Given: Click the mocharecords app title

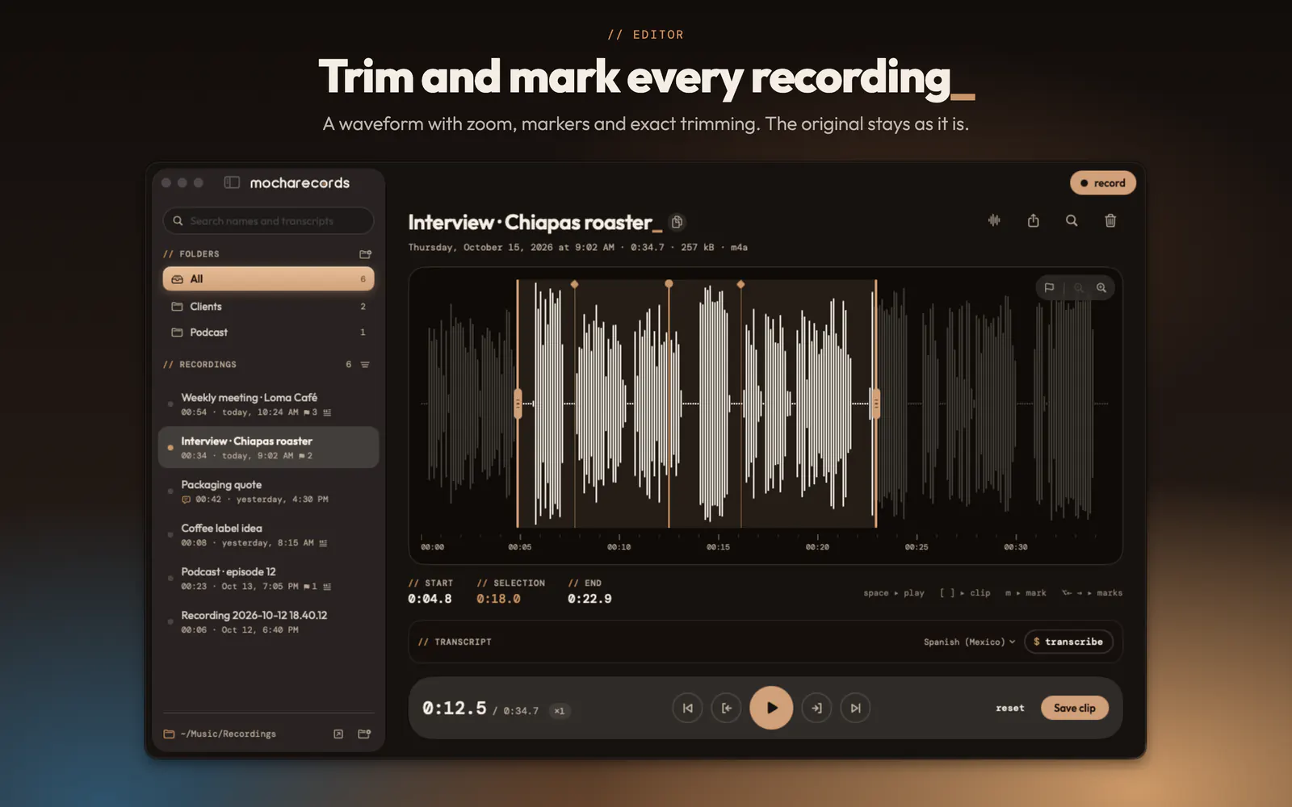Looking at the screenshot, I should (300, 182).
